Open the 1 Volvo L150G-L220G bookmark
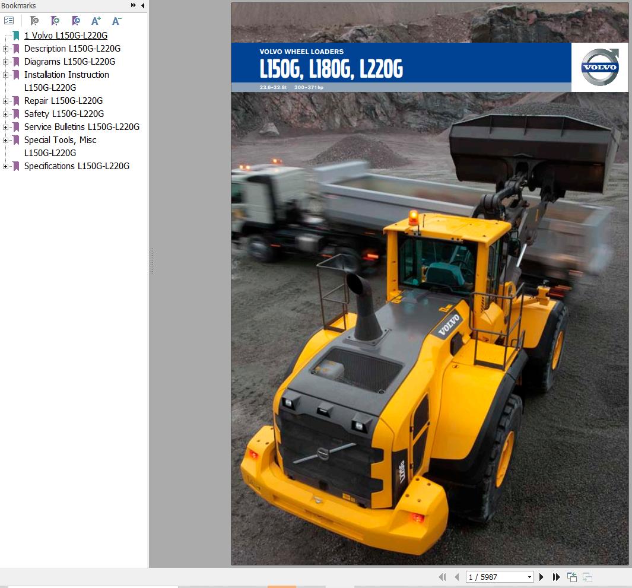Viewport: 632px width, 588px height. click(66, 36)
